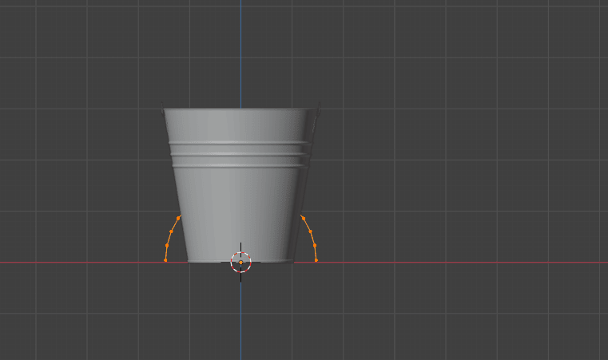This screenshot has height=360, width=608.
Task: Pick third vertex from bottom, right curve
Action: [310, 231]
